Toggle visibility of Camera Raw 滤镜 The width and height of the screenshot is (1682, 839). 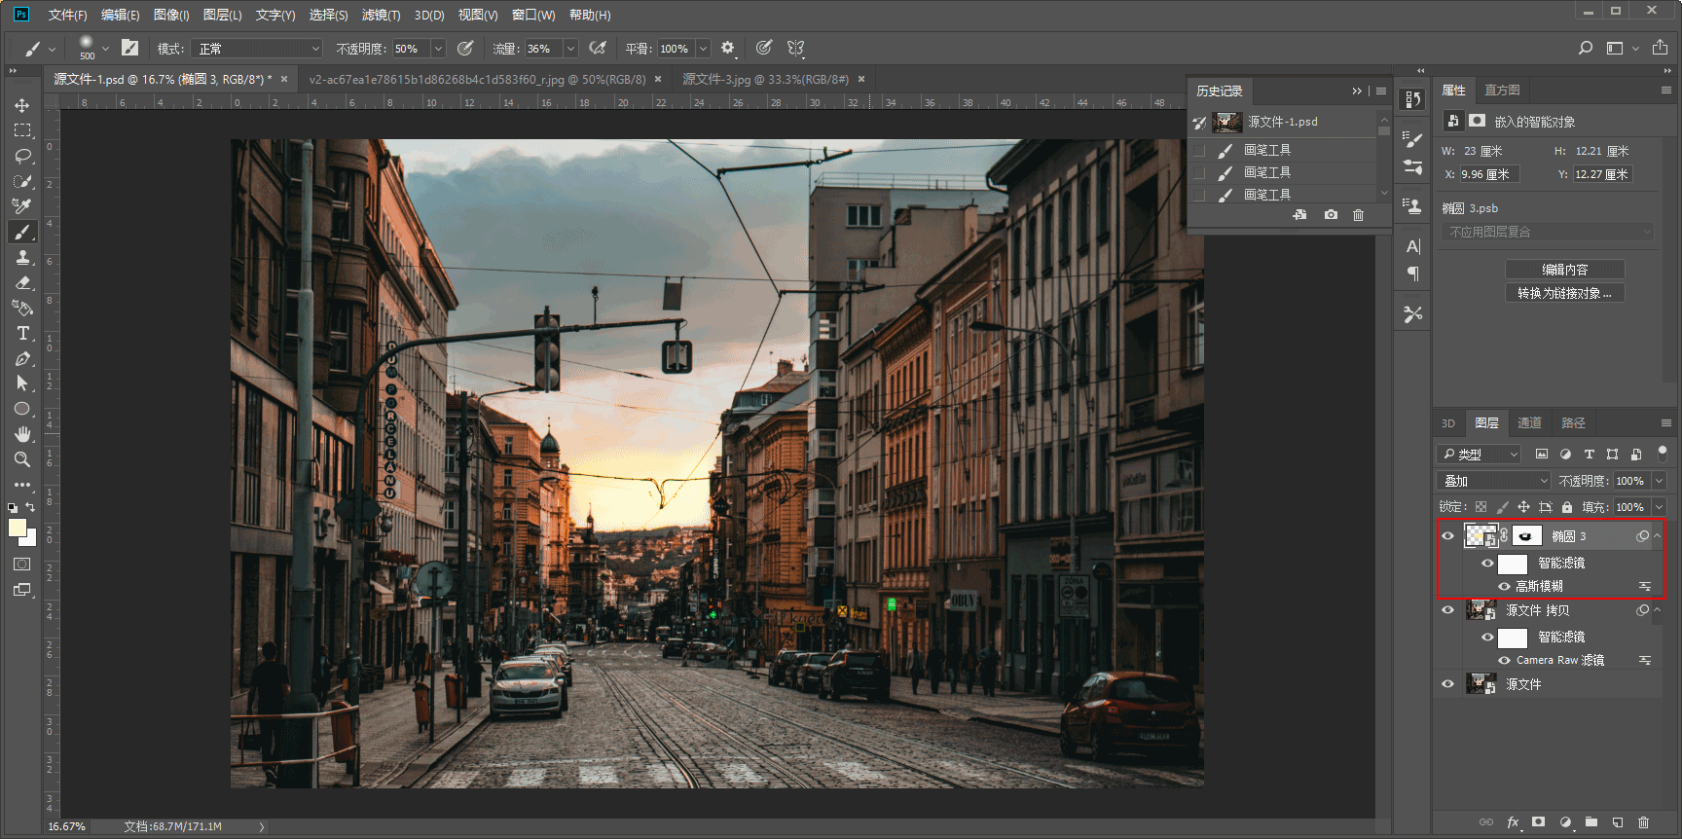(x=1504, y=660)
